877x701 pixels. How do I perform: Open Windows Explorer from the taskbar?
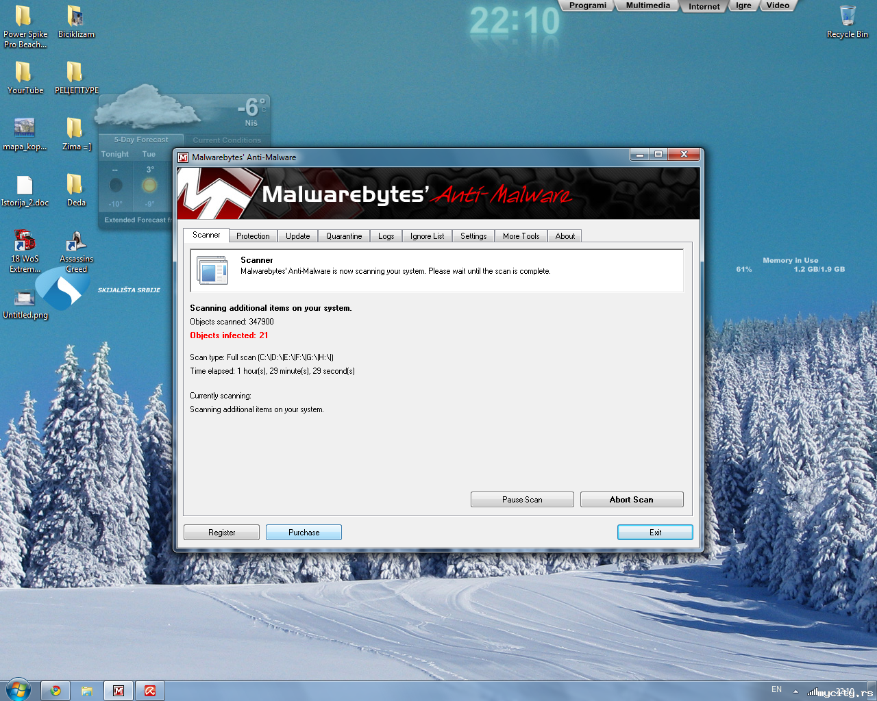(x=87, y=691)
